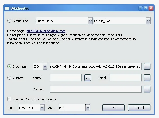Enable Show All Drives checkbox
Screen dimensions: 159x118
coord(9,99)
